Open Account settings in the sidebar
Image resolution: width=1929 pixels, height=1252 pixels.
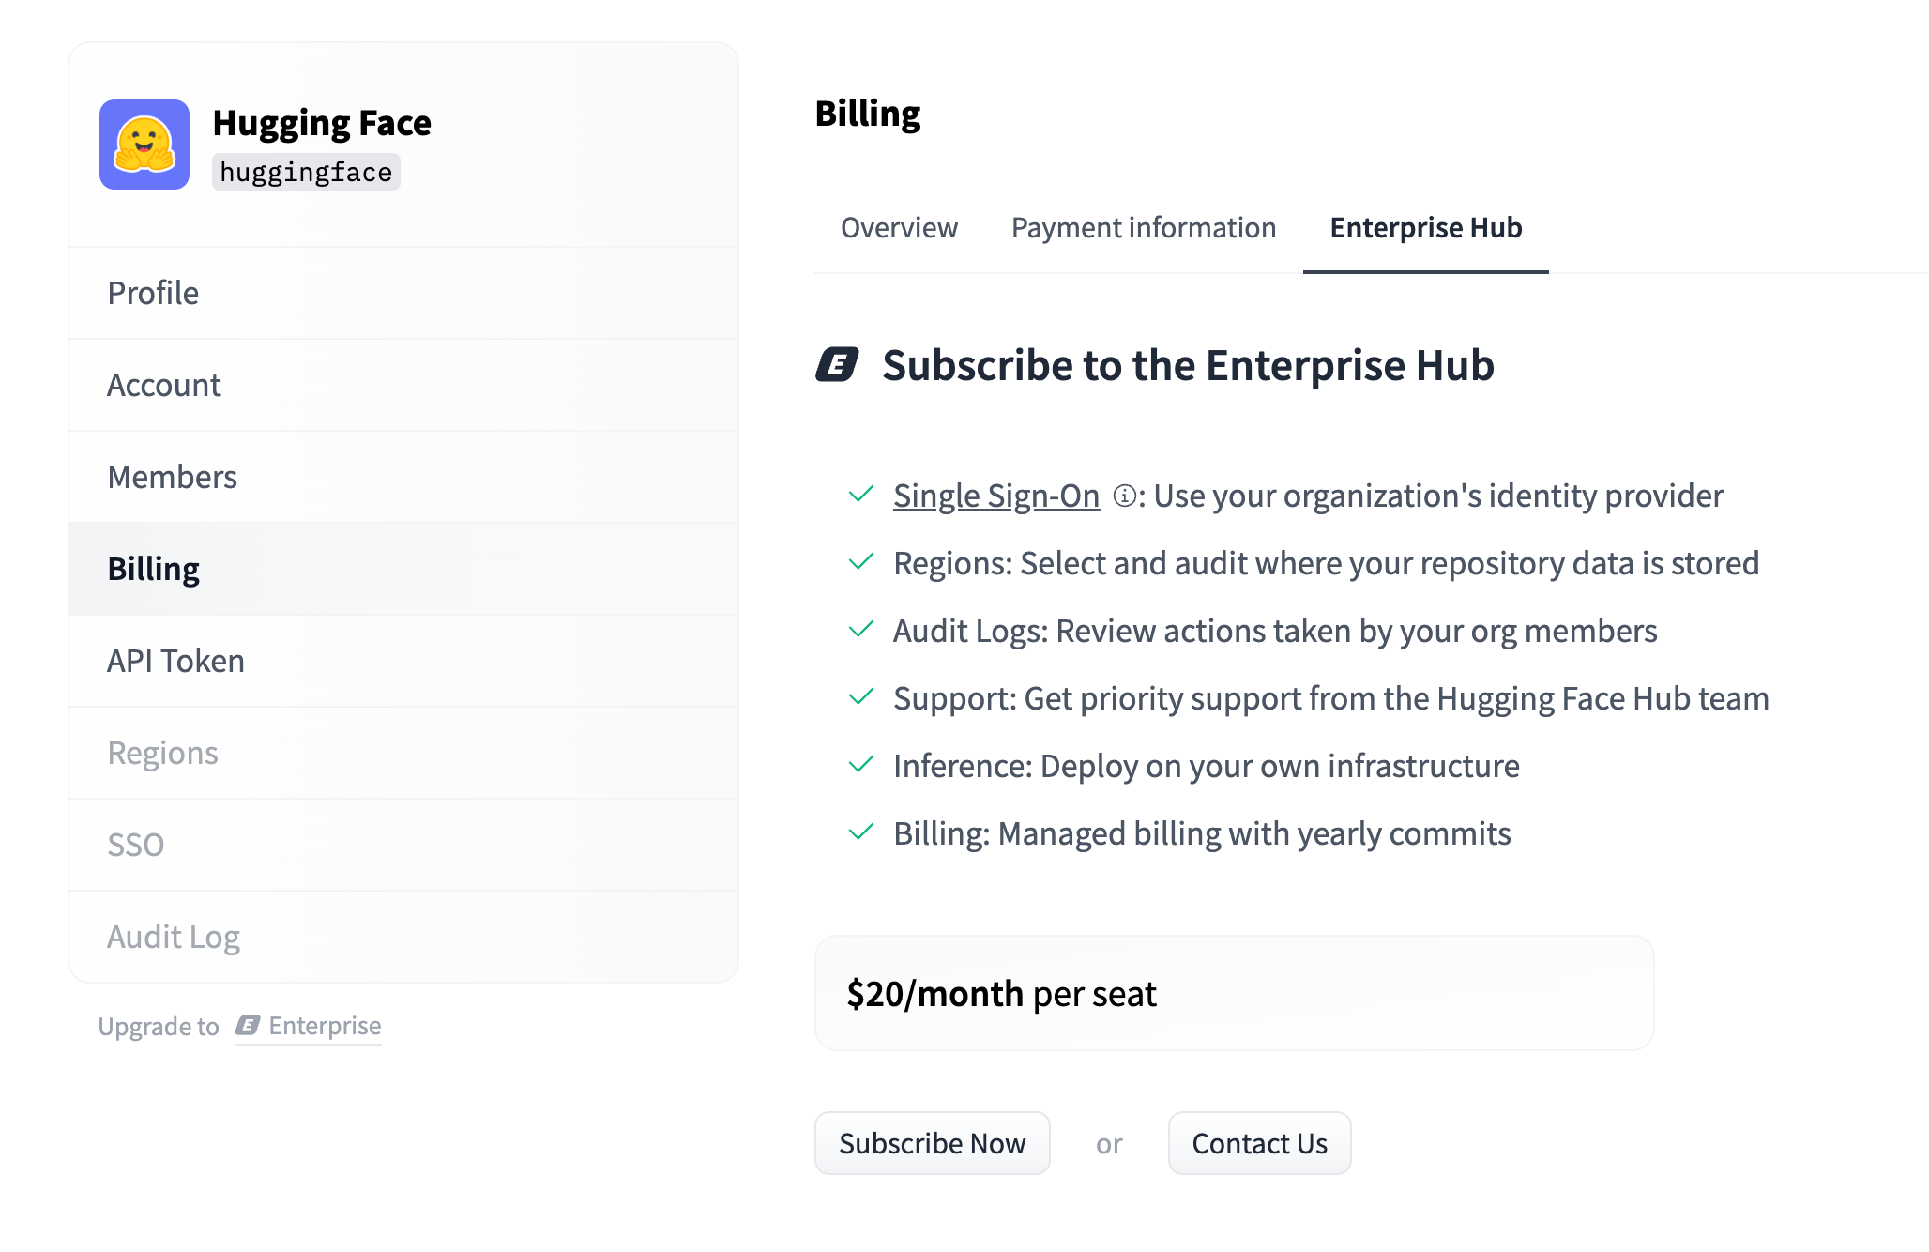164,385
